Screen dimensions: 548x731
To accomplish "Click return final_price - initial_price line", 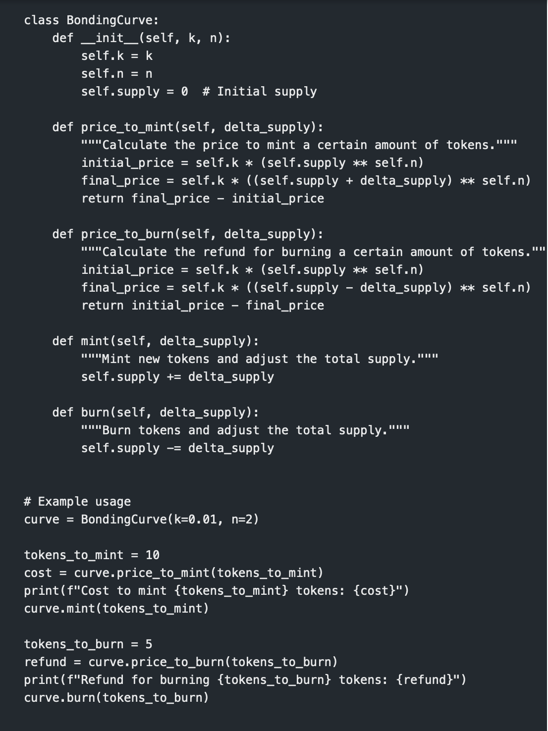I will (203, 199).
